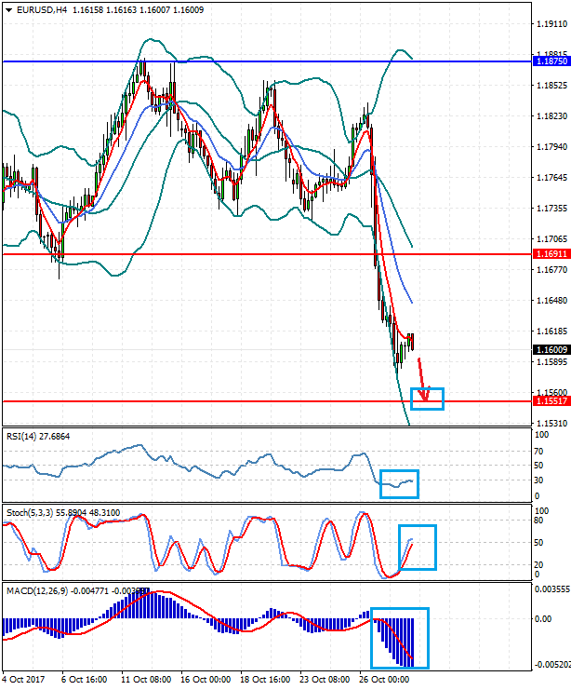Select the blue rectangle in RSI panel

(400, 483)
